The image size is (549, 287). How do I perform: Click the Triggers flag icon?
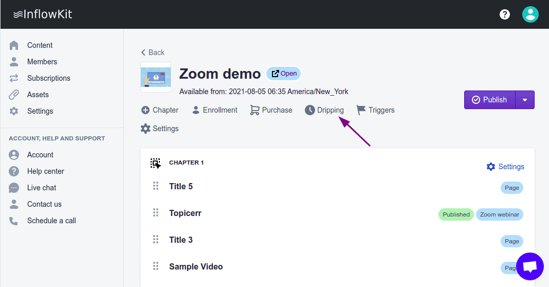coord(361,110)
